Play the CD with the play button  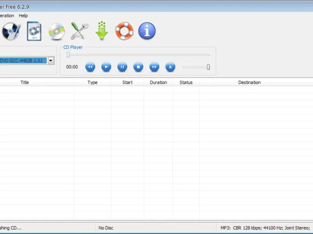tap(106, 67)
